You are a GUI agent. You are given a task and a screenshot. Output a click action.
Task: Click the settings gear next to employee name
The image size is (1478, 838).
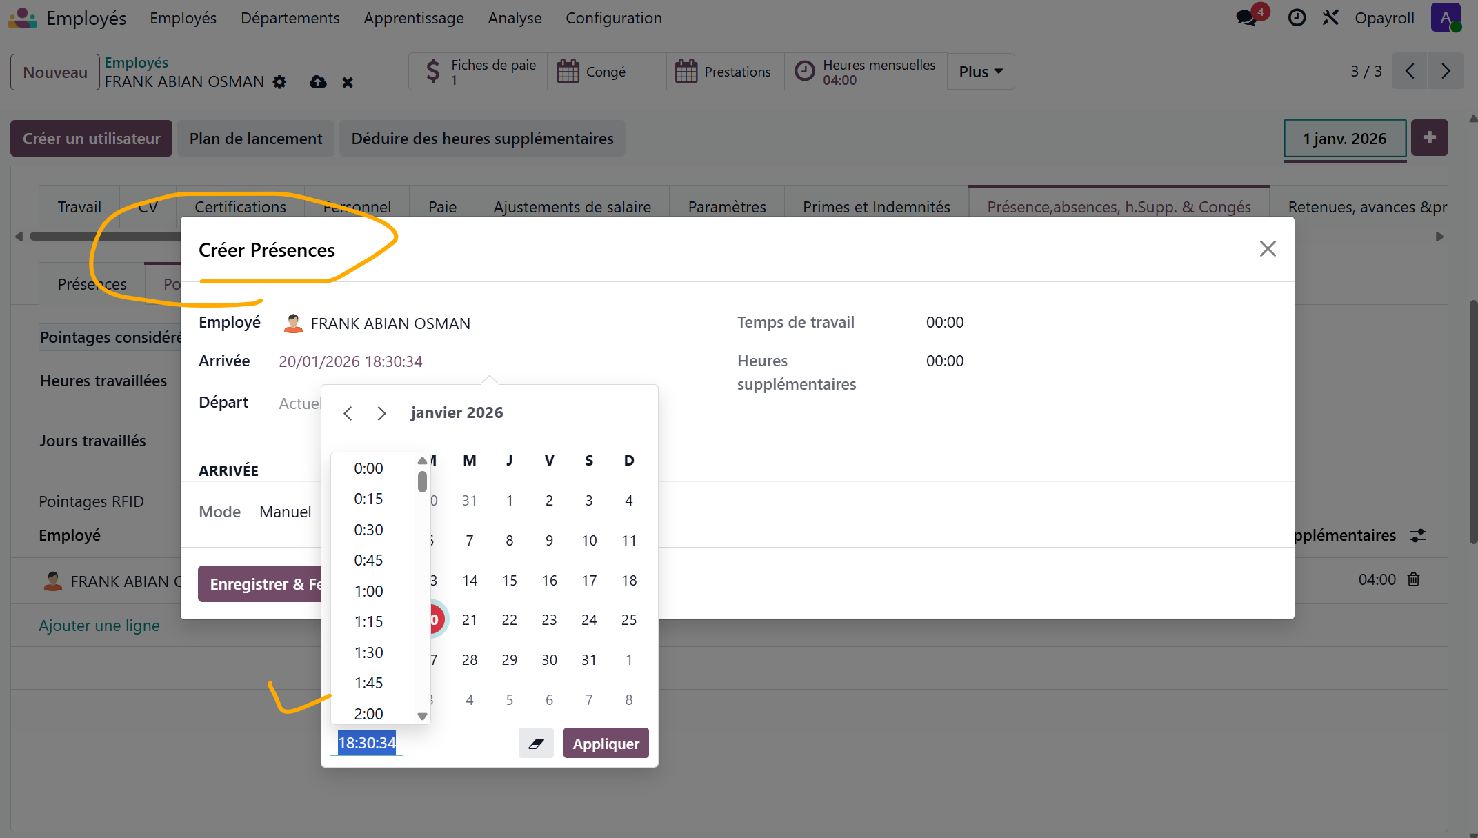point(279,82)
